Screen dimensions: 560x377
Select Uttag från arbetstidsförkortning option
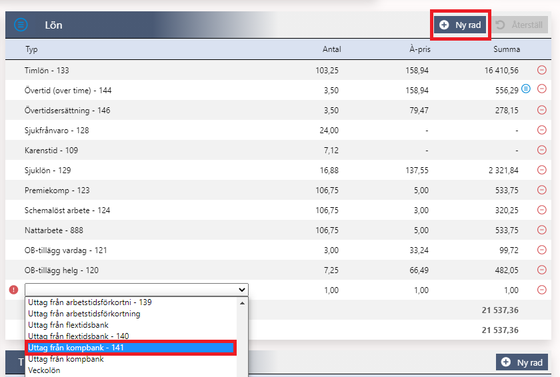pyautogui.click(x=84, y=314)
